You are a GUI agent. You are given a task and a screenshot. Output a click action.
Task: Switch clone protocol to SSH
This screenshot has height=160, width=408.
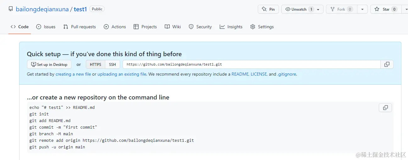112,64
